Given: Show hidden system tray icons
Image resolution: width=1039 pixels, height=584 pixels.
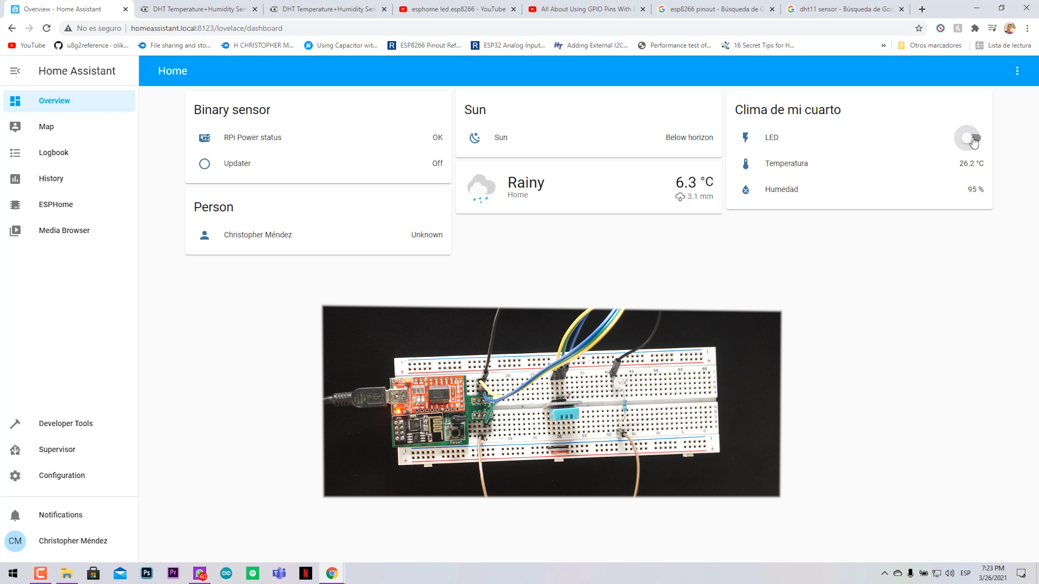Looking at the screenshot, I should coord(884,573).
